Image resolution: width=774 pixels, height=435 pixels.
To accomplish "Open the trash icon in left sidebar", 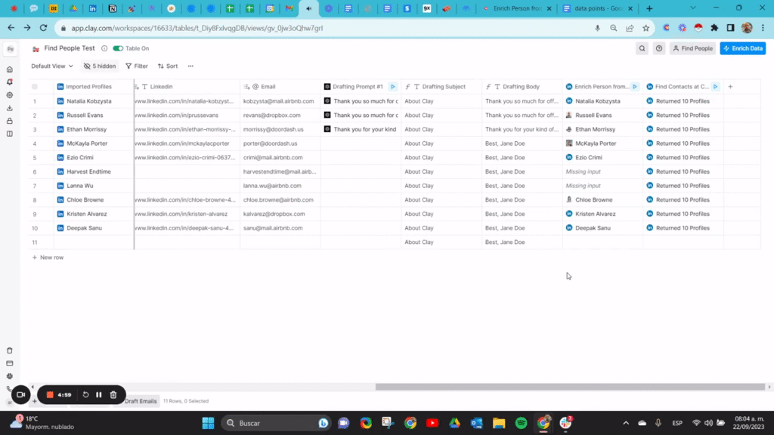I will (10, 350).
